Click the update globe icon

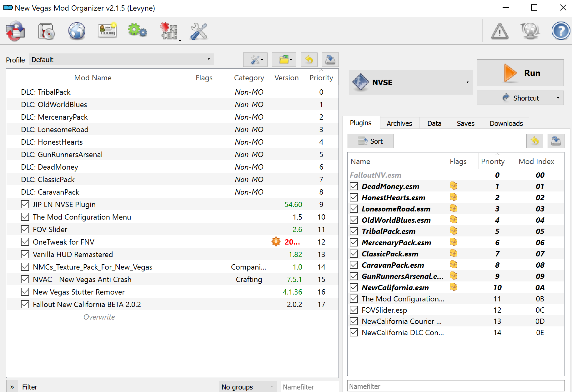[530, 31]
